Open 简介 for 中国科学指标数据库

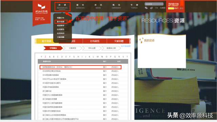click(105, 87)
